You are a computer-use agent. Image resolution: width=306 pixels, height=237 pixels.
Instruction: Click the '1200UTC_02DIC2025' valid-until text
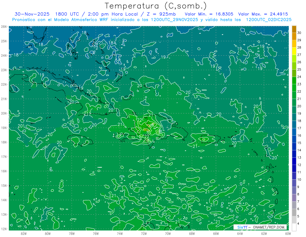(269, 20)
